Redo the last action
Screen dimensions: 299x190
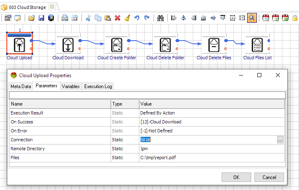tap(147, 18)
